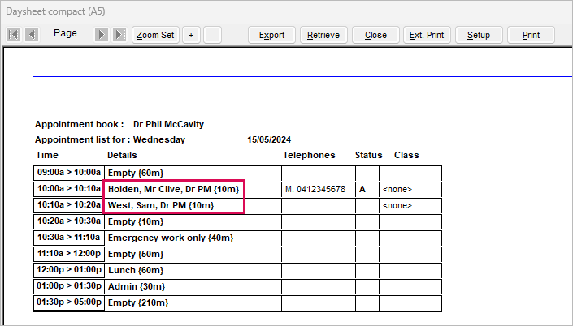Zoom in with the plus button
The height and width of the screenshot is (326, 573).
point(191,35)
